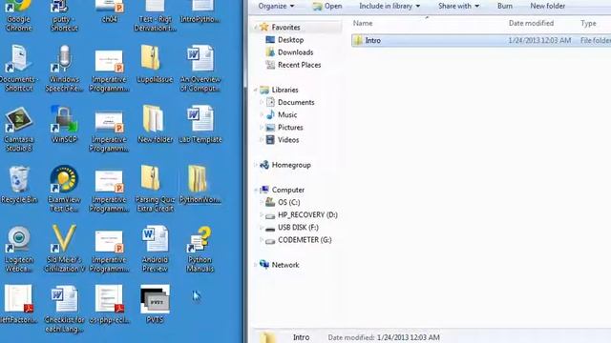Open the Organize dropdown in Explorer

276,6
